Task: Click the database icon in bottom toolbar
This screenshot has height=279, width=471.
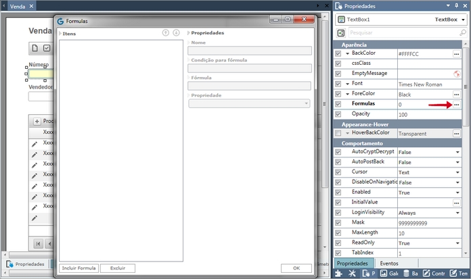Action: (405, 274)
